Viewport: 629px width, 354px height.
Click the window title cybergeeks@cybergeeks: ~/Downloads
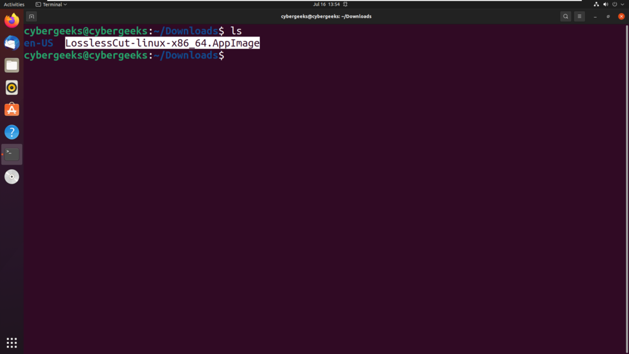[326, 16]
